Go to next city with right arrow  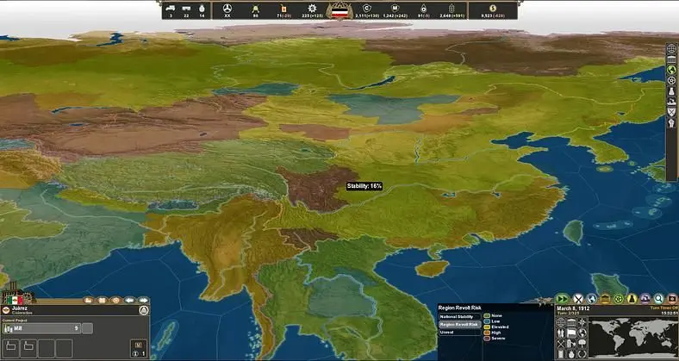point(143,300)
